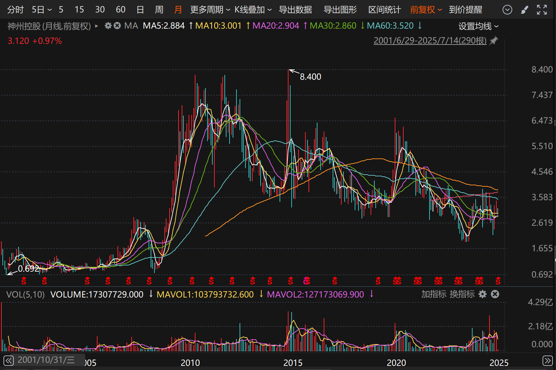This screenshot has width=556, height=370.
Task: Toggle fullscreen expand icon
Action: point(542,10)
